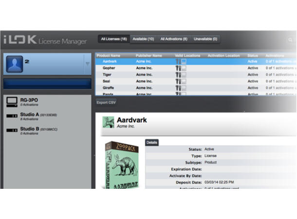Viewport: 297px width, 219px height.
Task: Sort by Product Name column header
Action: point(109,55)
